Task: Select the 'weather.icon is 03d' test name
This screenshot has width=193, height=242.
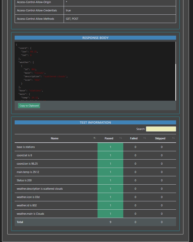Action: coord(28,197)
